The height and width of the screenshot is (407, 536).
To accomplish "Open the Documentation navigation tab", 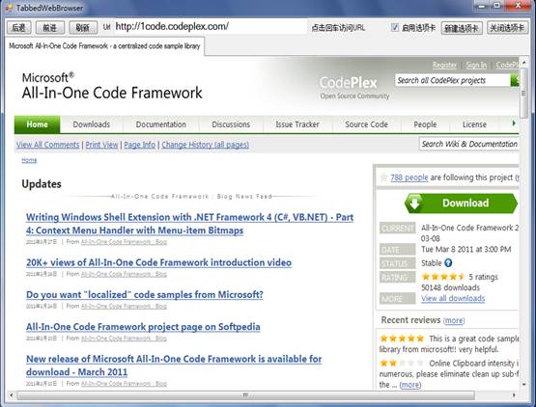I will click(x=161, y=124).
